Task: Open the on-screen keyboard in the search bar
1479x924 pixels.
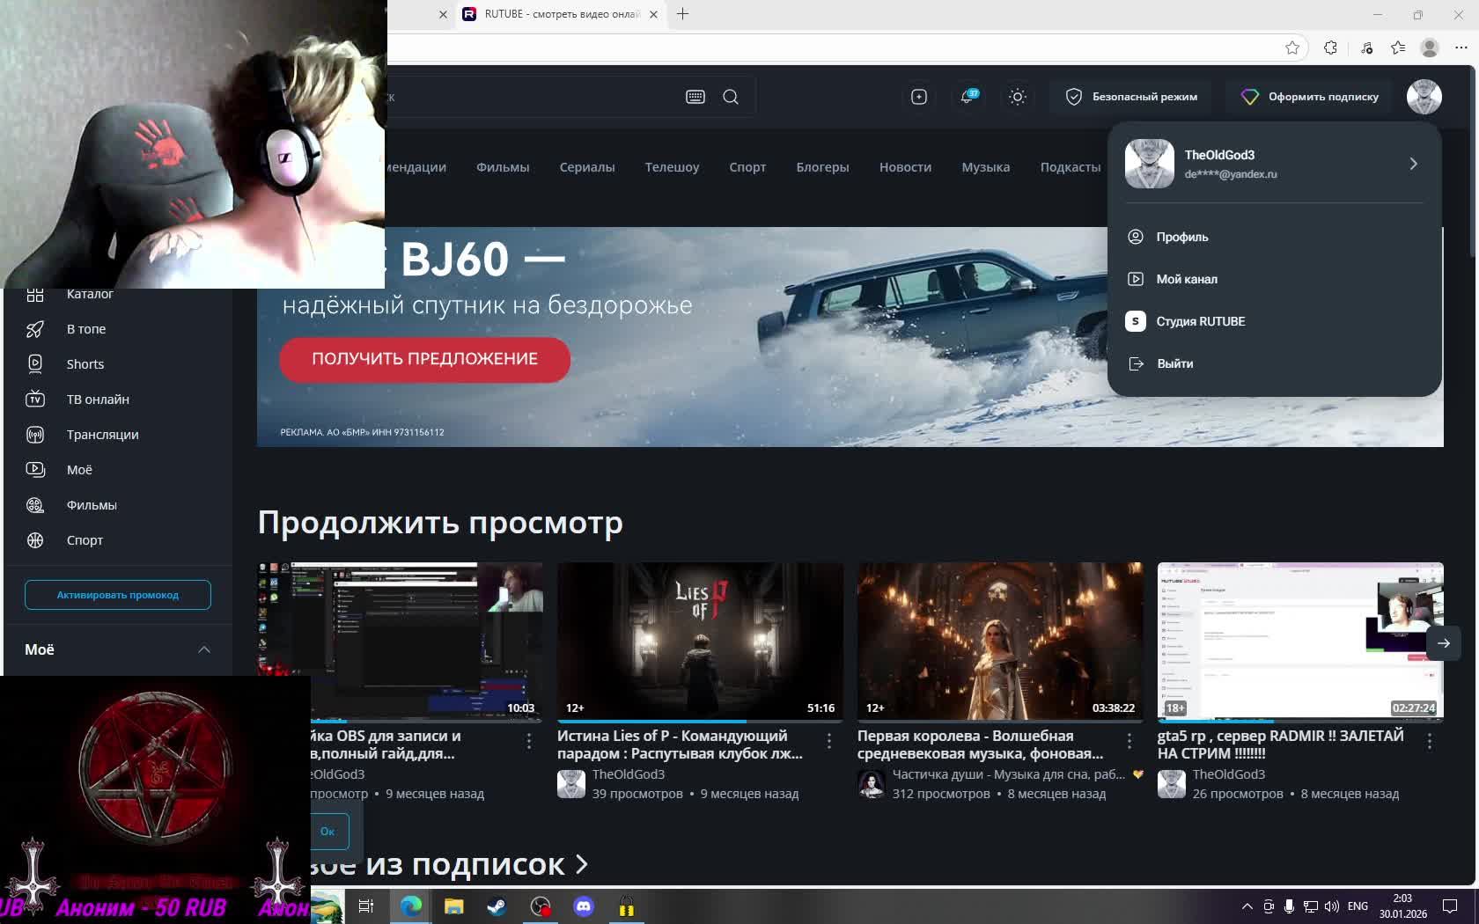Action: click(x=695, y=97)
